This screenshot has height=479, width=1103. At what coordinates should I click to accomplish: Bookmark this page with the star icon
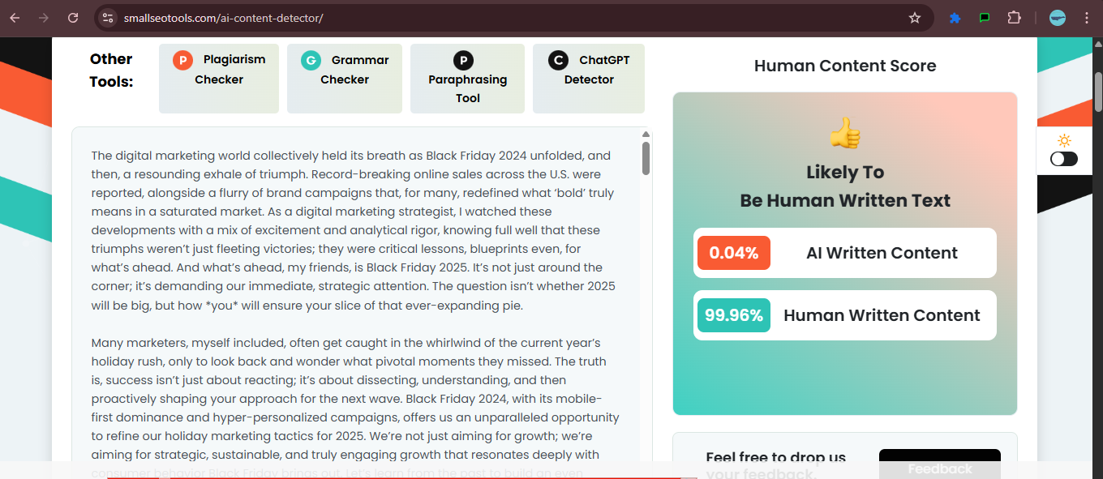(x=915, y=18)
